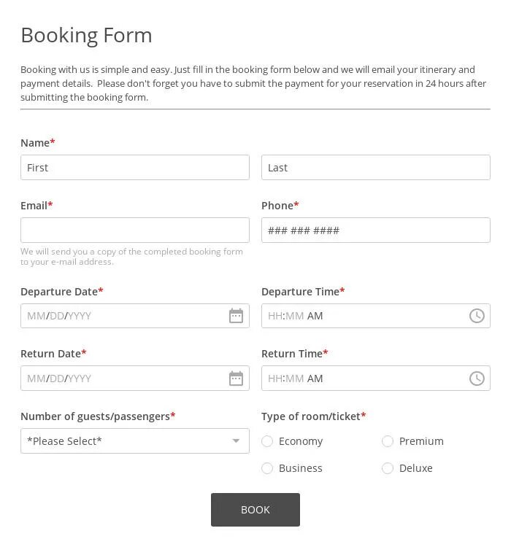
Task: Focus the Email input field
Action: click(x=135, y=230)
